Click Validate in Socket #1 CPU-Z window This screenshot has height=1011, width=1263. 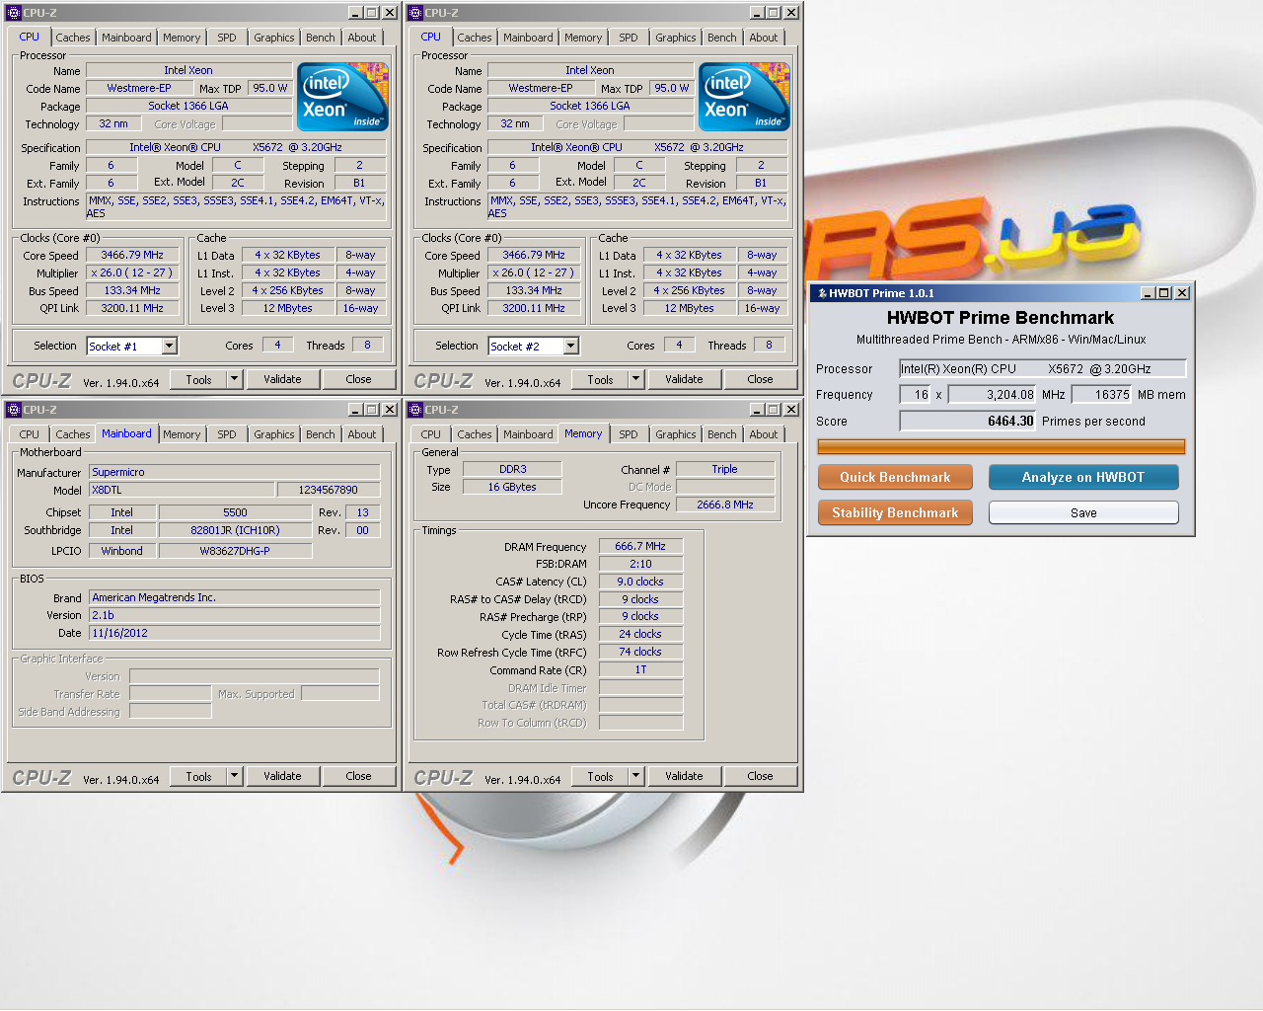coord(282,379)
